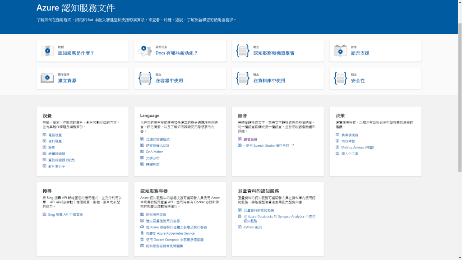Image resolution: width=462 pixels, height=260 pixels.
Task: Click the concept icon beside 在資料庫中使用
Action: (x=242, y=78)
